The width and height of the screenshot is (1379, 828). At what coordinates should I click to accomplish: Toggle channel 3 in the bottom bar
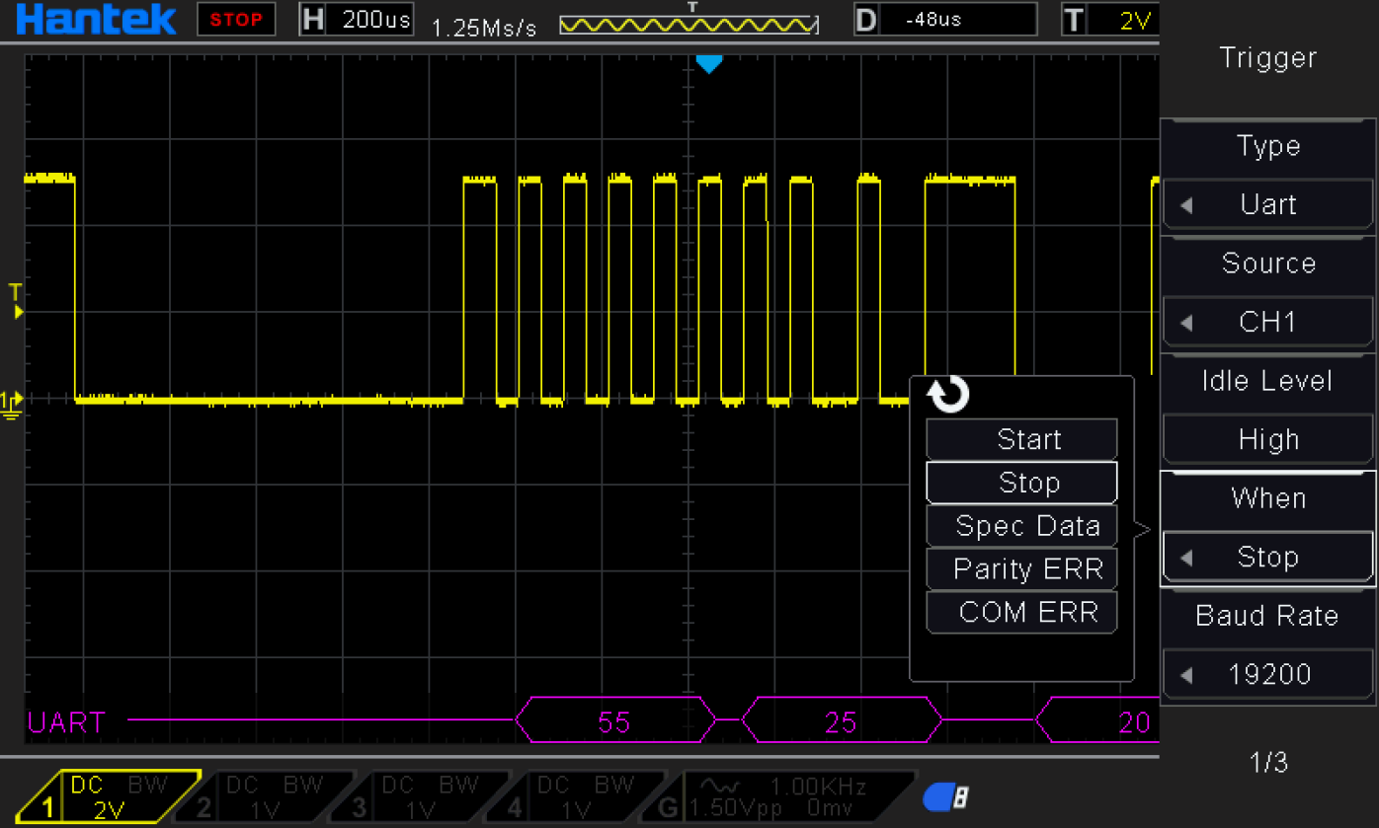(x=423, y=797)
